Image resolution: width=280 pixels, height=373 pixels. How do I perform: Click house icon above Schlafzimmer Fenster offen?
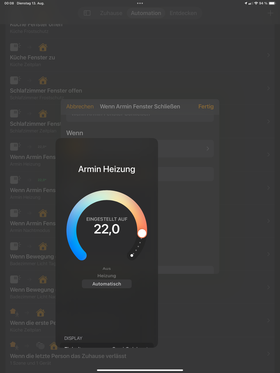click(x=43, y=81)
